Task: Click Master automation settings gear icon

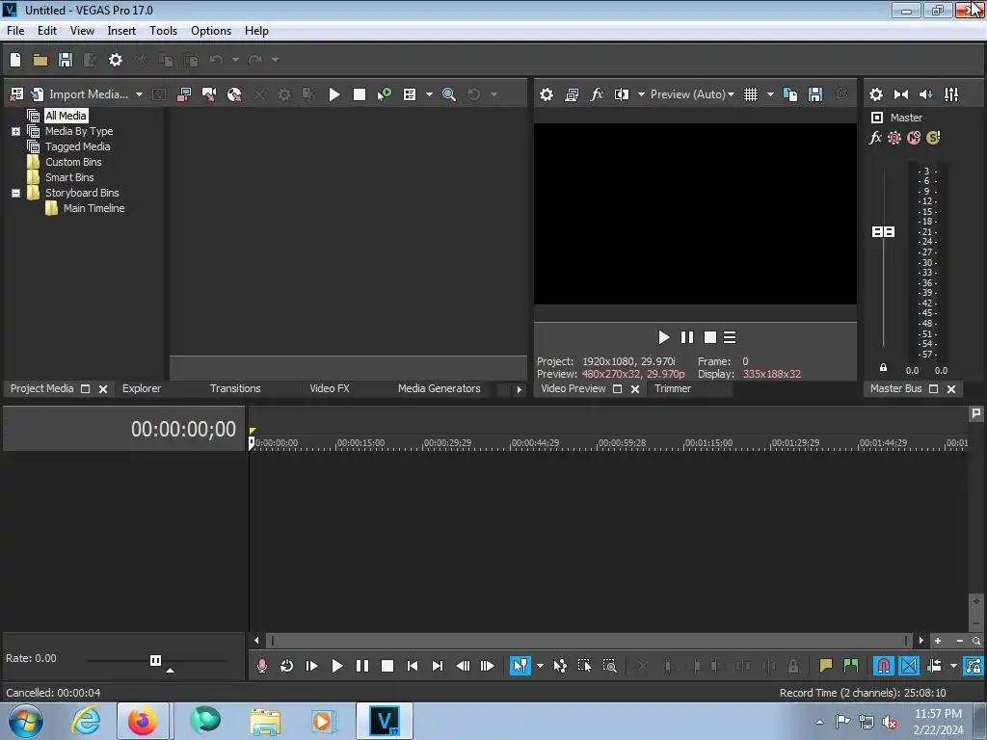Action: point(894,138)
